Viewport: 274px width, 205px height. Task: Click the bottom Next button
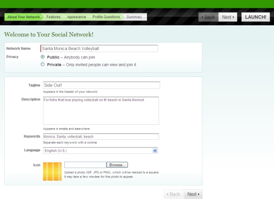coord(193,194)
